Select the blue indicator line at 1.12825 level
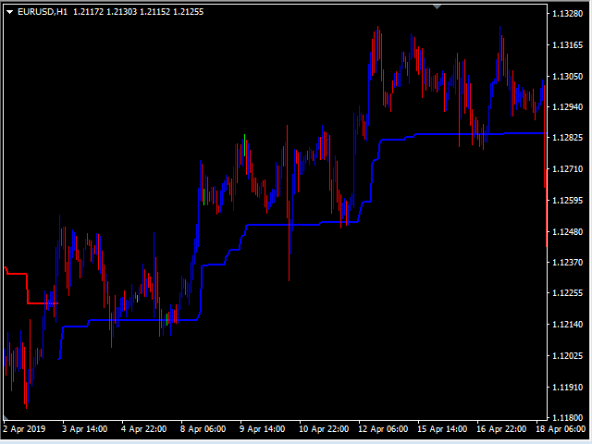Image resolution: width=592 pixels, height=444 pixels. [479, 133]
